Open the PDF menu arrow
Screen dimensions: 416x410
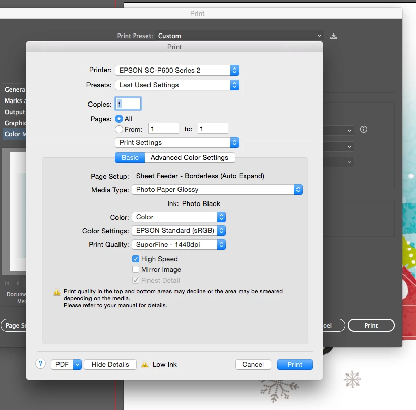pyautogui.click(x=77, y=365)
